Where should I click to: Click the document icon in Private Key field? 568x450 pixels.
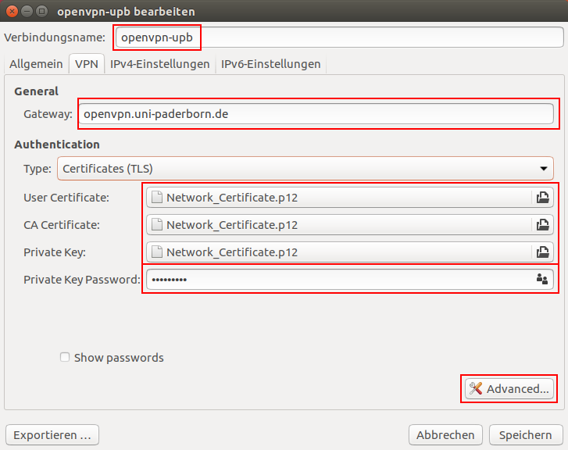point(157,252)
